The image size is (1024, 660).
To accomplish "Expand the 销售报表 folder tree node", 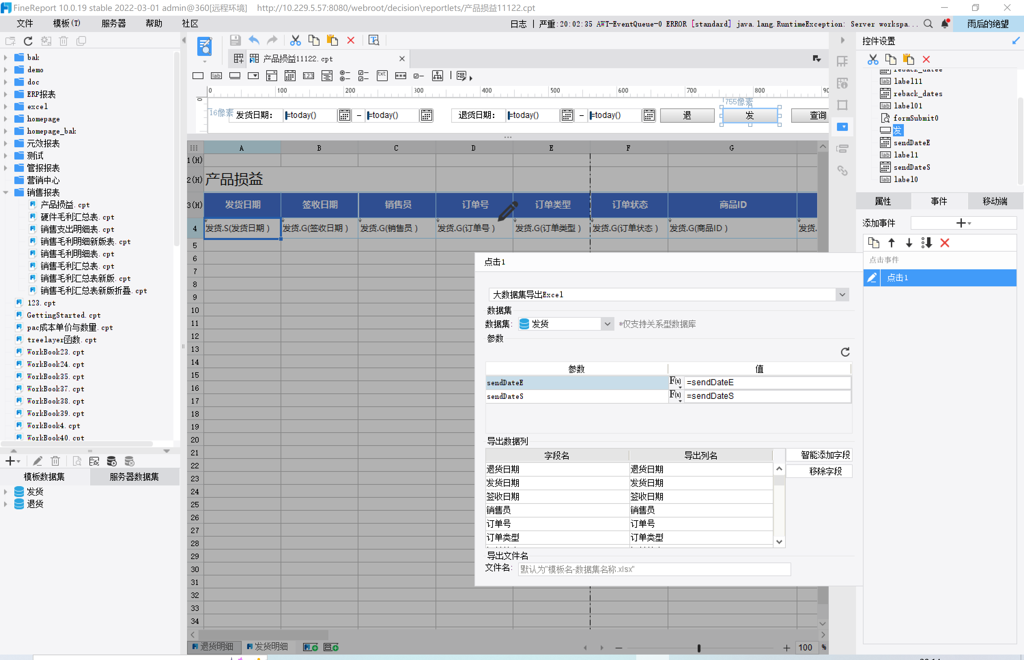I will 5,192.
